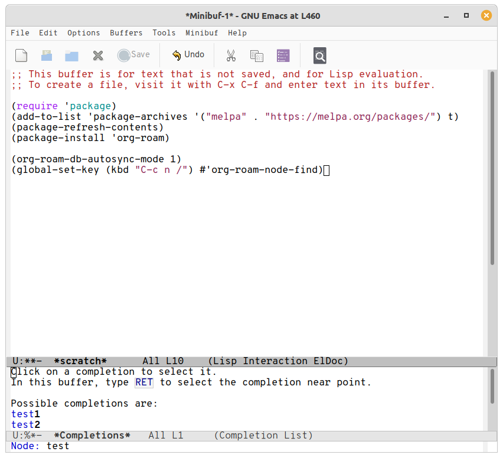Open the Edit menu
Screen dimensions: 503x458
pos(48,33)
